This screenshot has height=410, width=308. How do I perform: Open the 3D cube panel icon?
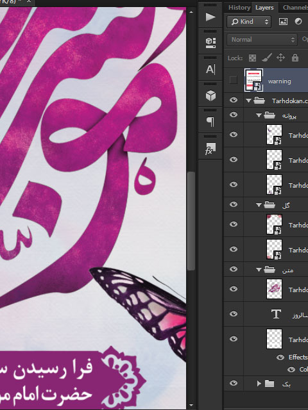click(x=210, y=95)
